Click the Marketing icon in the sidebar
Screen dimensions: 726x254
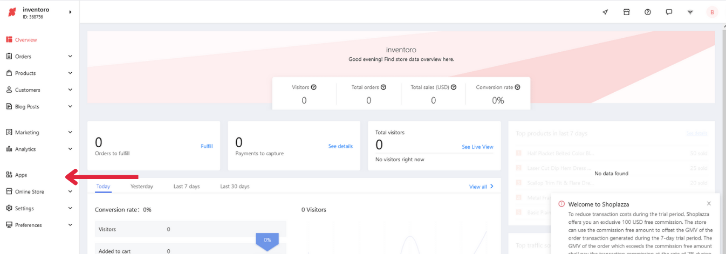coord(9,132)
